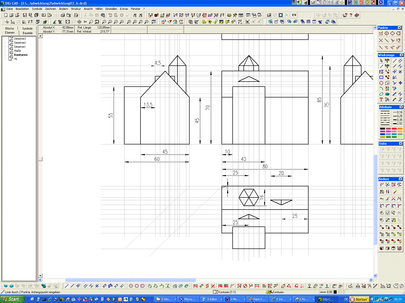The image size is (405, 303).
Task: Pick the red color swatch in Attribute
Action: pyautogui.click(x=394, y=129)
